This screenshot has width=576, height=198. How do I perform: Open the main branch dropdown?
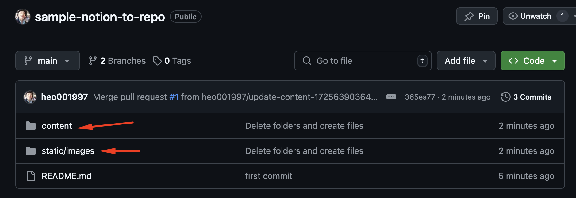click(48, 61)
